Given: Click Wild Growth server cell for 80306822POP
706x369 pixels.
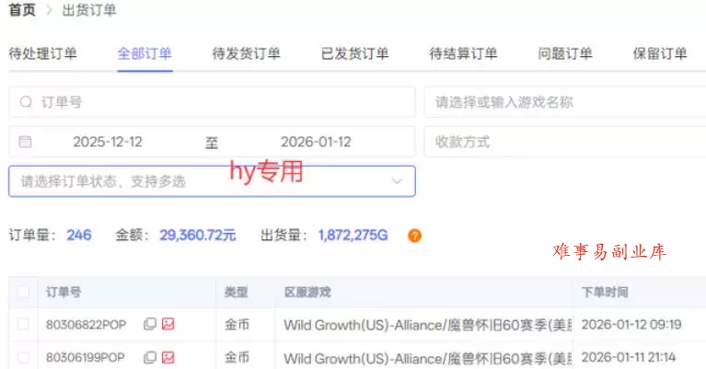Looking at the screenshot, I should coord(428,325).
